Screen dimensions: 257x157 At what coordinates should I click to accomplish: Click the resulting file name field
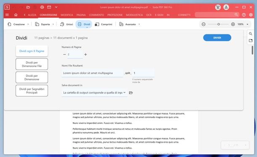pos(92,73)
